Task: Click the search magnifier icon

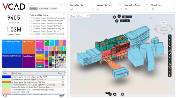Action: (61, 5)
